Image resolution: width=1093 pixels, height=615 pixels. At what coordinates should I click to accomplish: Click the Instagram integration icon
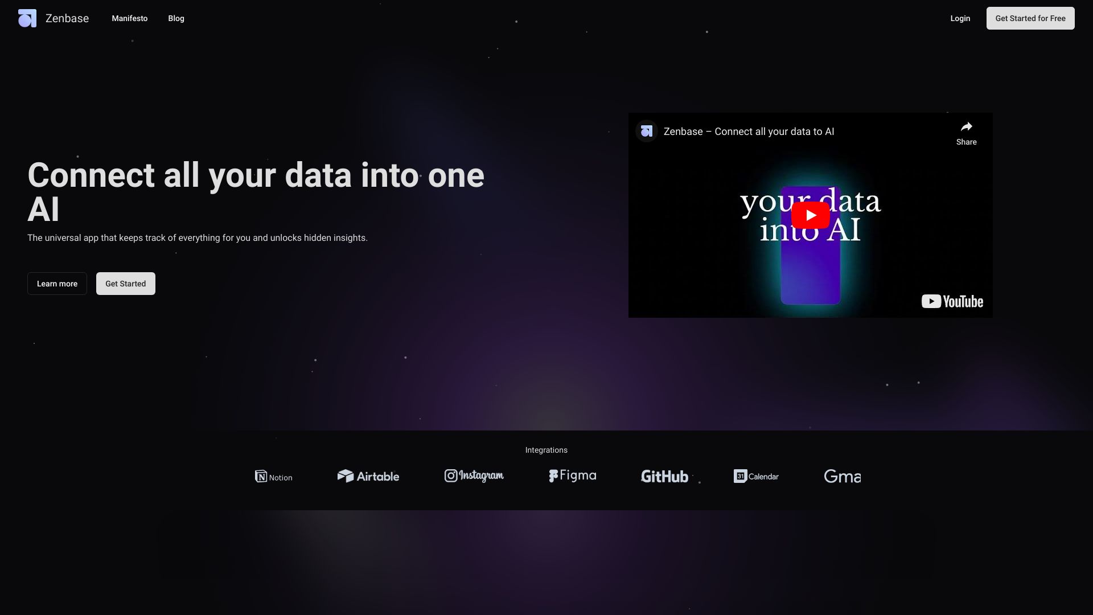473,475
